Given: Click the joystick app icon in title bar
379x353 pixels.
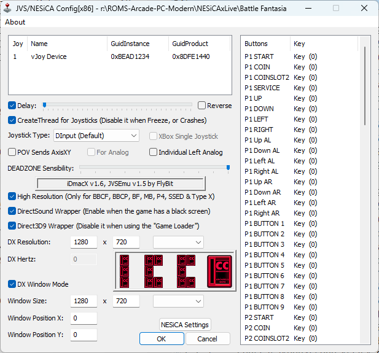Looking at the screenshot, I should 7,8.
